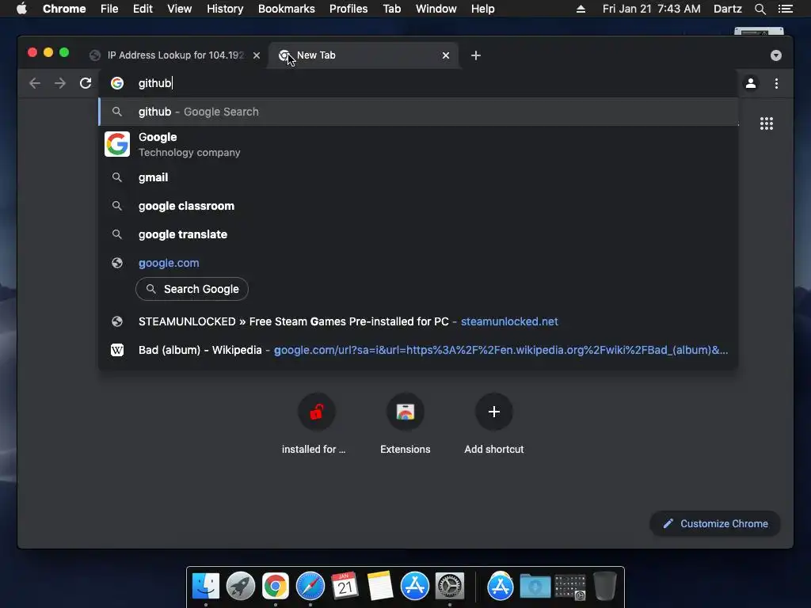This screenshot has height=608, width=811.
Task: Open Bad (album) - Wikipedia suggestion
Action: [418, 350]
